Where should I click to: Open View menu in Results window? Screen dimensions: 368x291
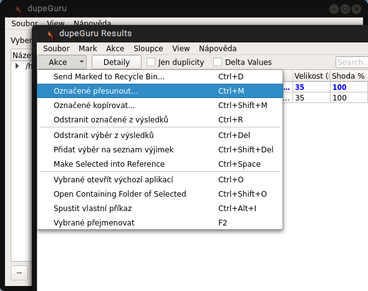(181, 49)
